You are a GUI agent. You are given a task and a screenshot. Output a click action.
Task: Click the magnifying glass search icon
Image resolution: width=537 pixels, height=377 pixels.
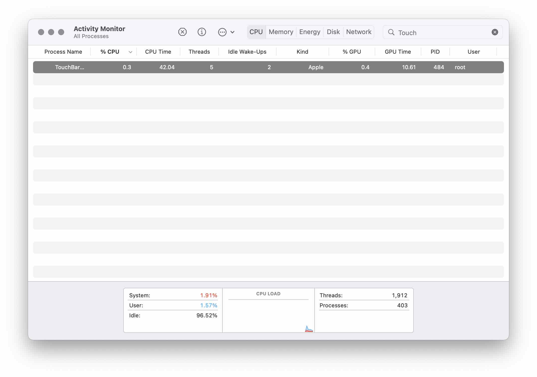click(x=391, y=32)
